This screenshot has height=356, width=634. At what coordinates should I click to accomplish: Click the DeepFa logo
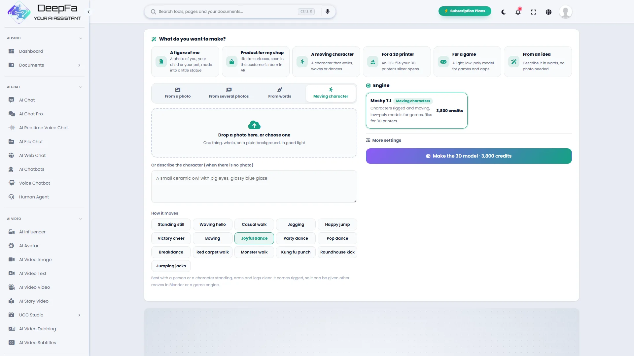[44, 12]
